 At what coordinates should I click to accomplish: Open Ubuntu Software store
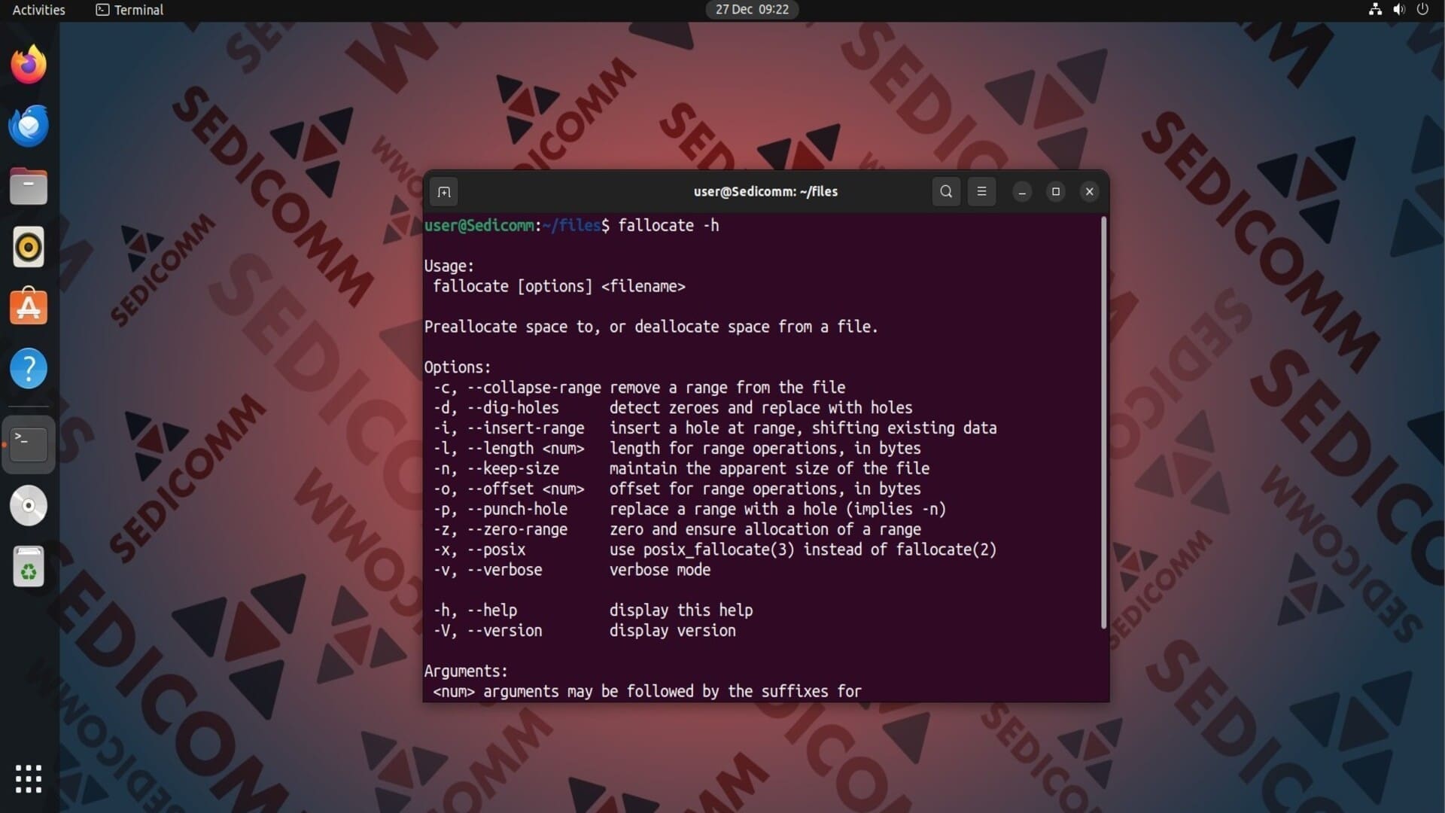[x=29, y=308]
